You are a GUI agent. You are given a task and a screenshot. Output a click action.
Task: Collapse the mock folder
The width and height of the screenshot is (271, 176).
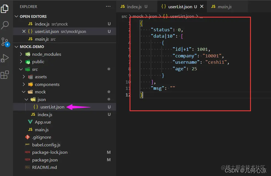(64, 92)
